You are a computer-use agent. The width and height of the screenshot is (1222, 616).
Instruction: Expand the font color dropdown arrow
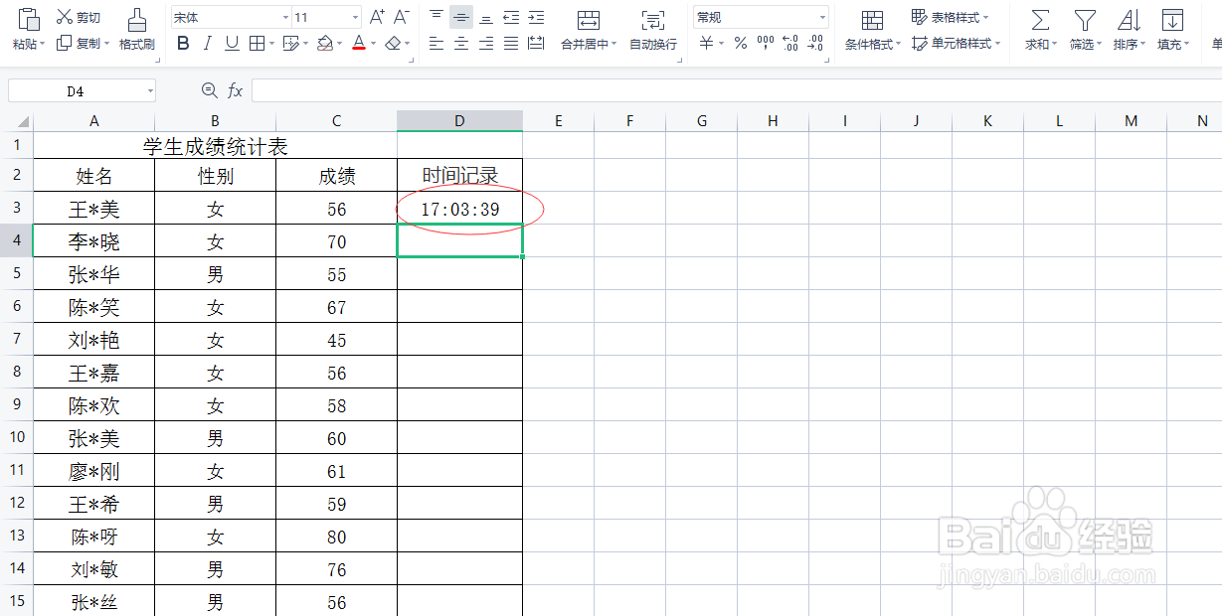point(373,44)
